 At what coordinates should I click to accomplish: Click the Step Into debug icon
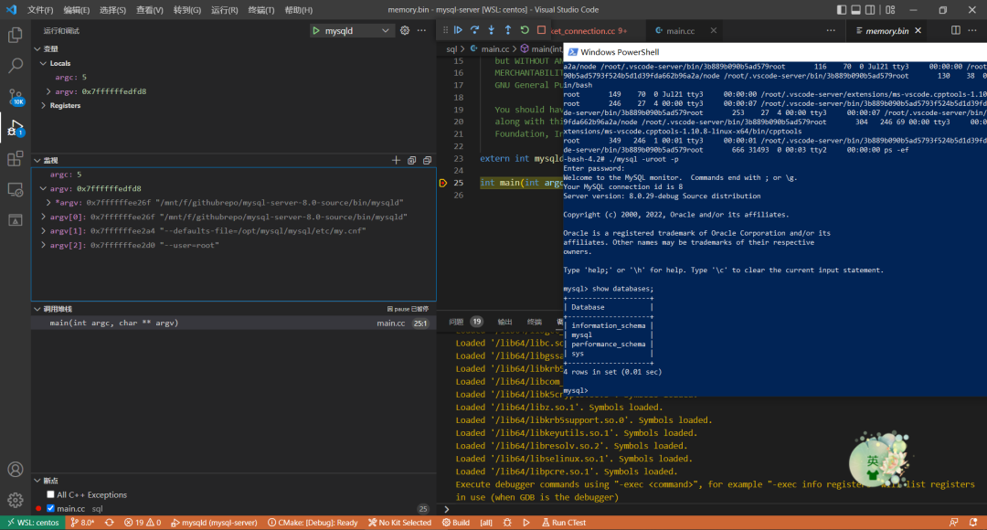(492, 30)
